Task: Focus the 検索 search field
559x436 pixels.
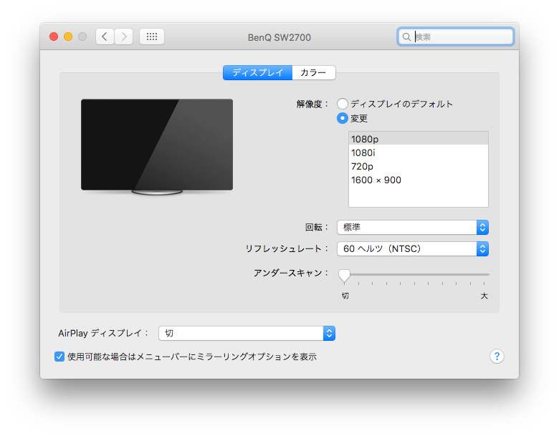Action: [456, 37]
